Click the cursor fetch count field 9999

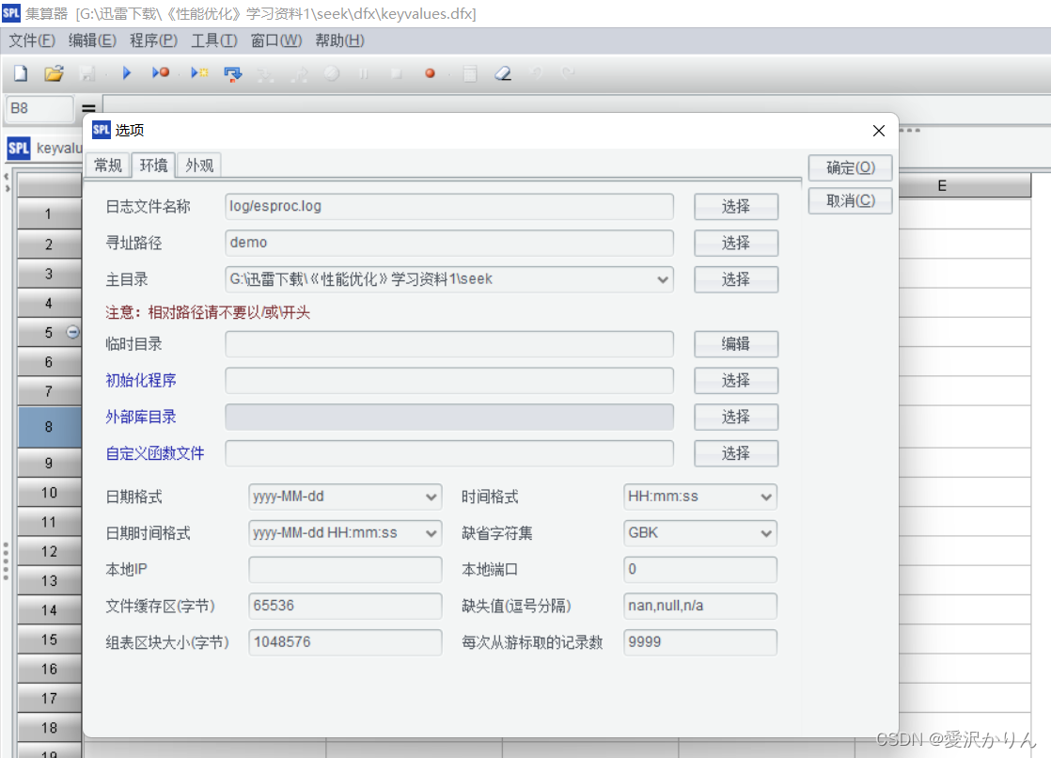(700, 642)
